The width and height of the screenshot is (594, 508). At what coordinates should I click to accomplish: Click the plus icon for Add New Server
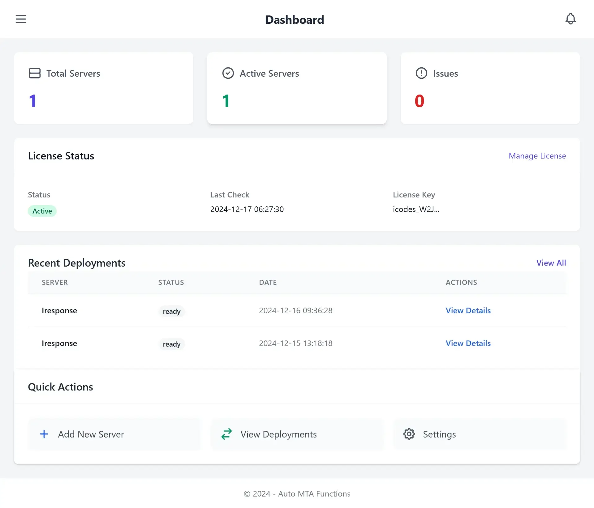point(44,434)
